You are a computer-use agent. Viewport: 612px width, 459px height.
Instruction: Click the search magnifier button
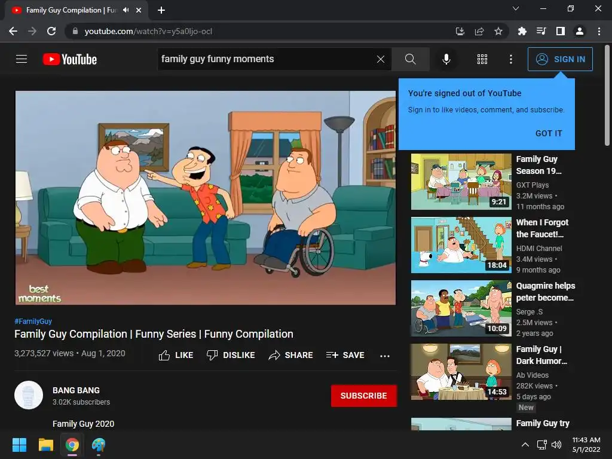click(410, 59)
